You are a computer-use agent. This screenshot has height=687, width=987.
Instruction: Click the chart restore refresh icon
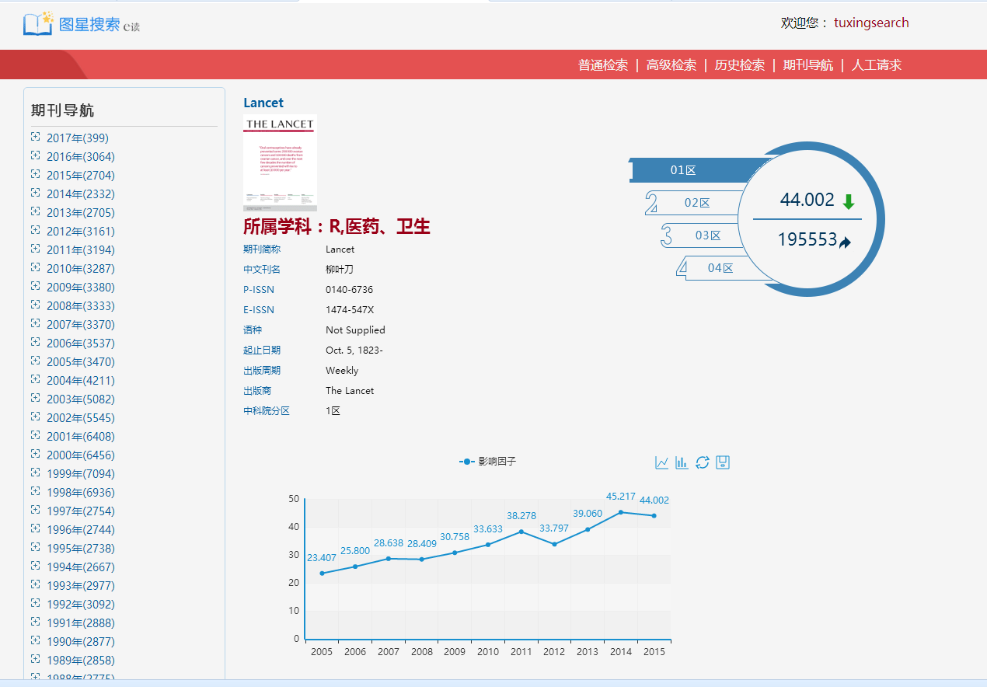pos(703,462)
